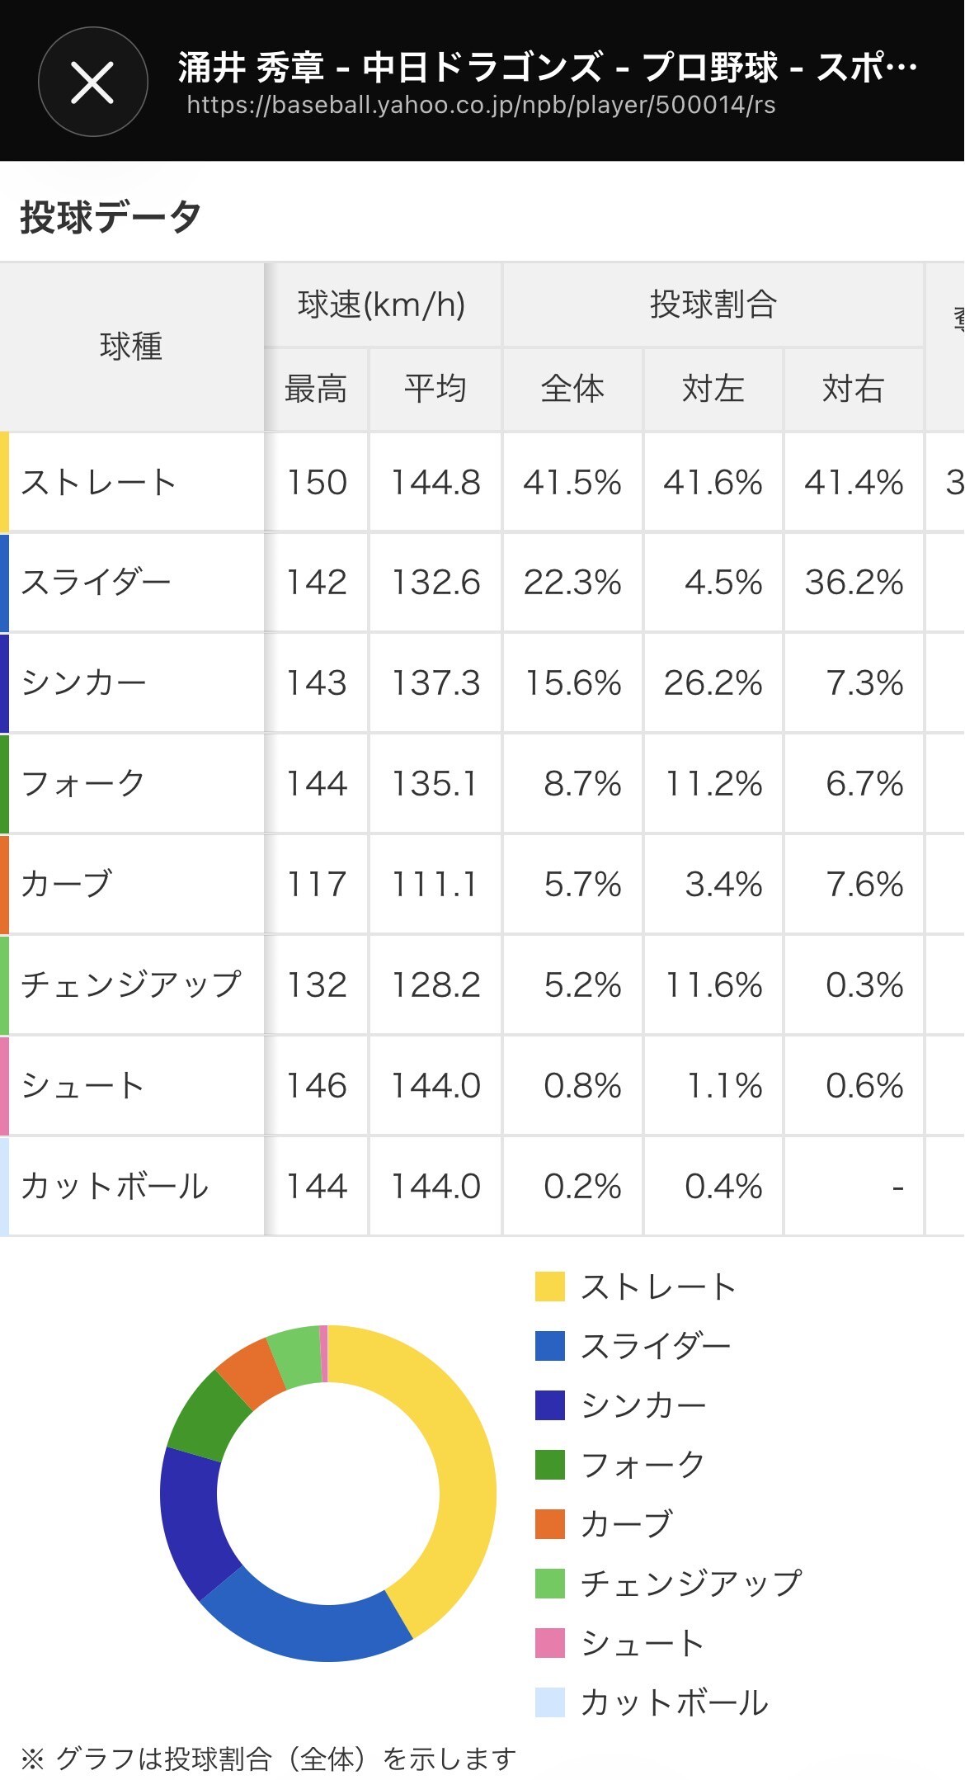The height and width of the screenshot is (1780, 965).
Task: Click yellow ストレート legend swatch
Action: (549, 1287)
